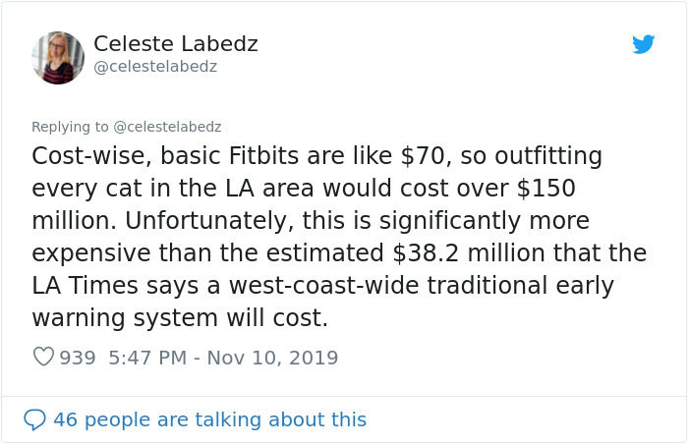
Task: Click the @celestelabedz handle under the name
Action: click(155, 67)
